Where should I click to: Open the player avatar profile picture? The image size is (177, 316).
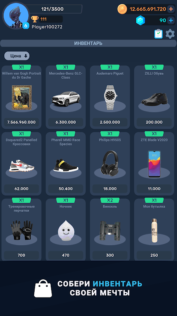[x=16, y=15]
